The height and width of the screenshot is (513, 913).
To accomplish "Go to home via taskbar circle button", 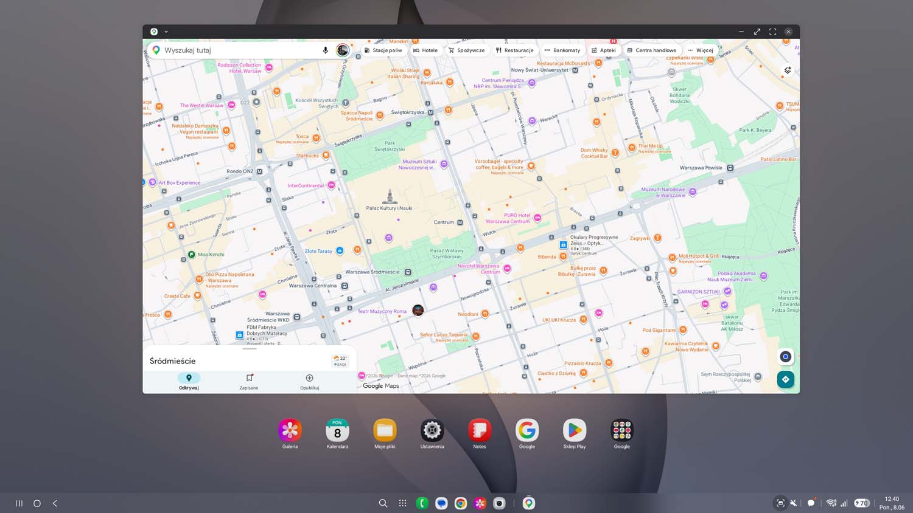I will coord(37,503).
